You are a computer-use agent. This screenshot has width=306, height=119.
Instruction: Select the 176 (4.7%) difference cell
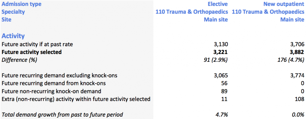[290, 60]
